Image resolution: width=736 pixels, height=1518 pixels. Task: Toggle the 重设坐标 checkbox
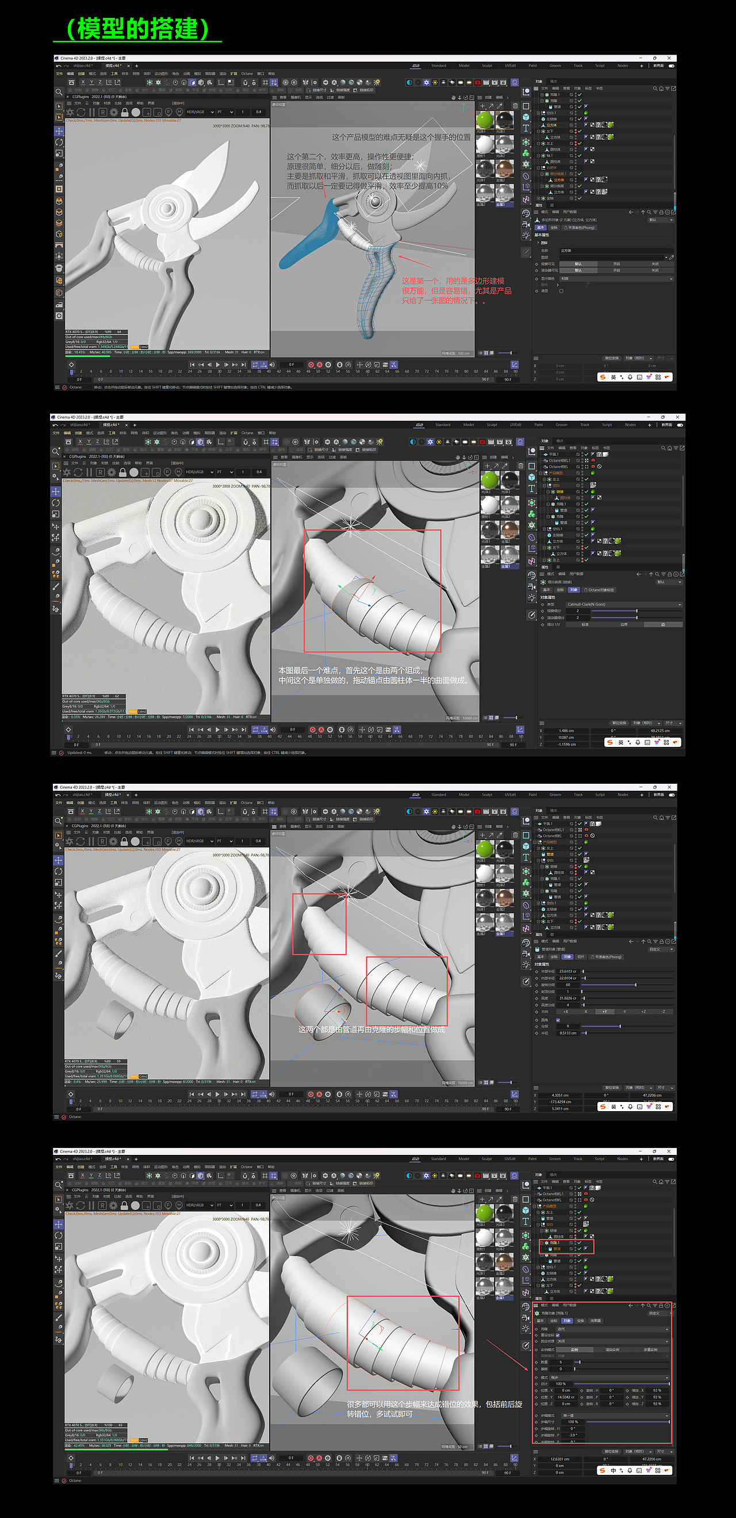click(558, 1336)
